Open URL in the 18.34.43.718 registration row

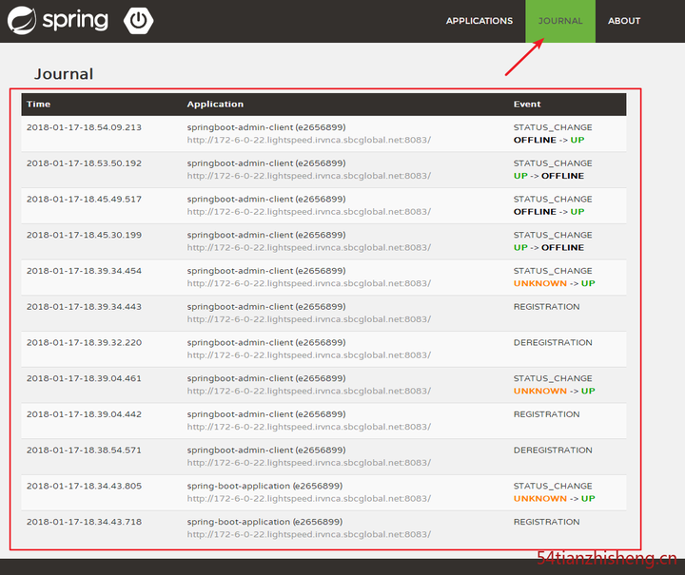click(x=309, y=534)
